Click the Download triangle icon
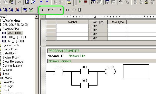 click(47, 2)
